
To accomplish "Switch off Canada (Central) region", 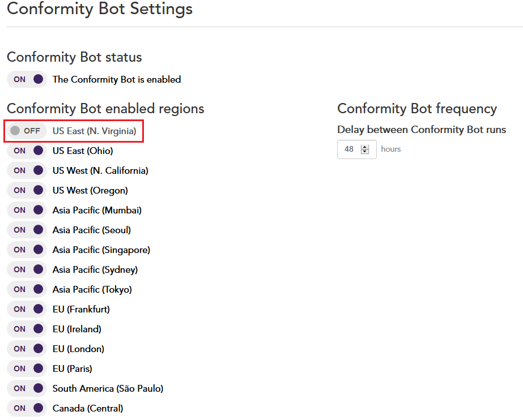I will [x=27, y=408].
